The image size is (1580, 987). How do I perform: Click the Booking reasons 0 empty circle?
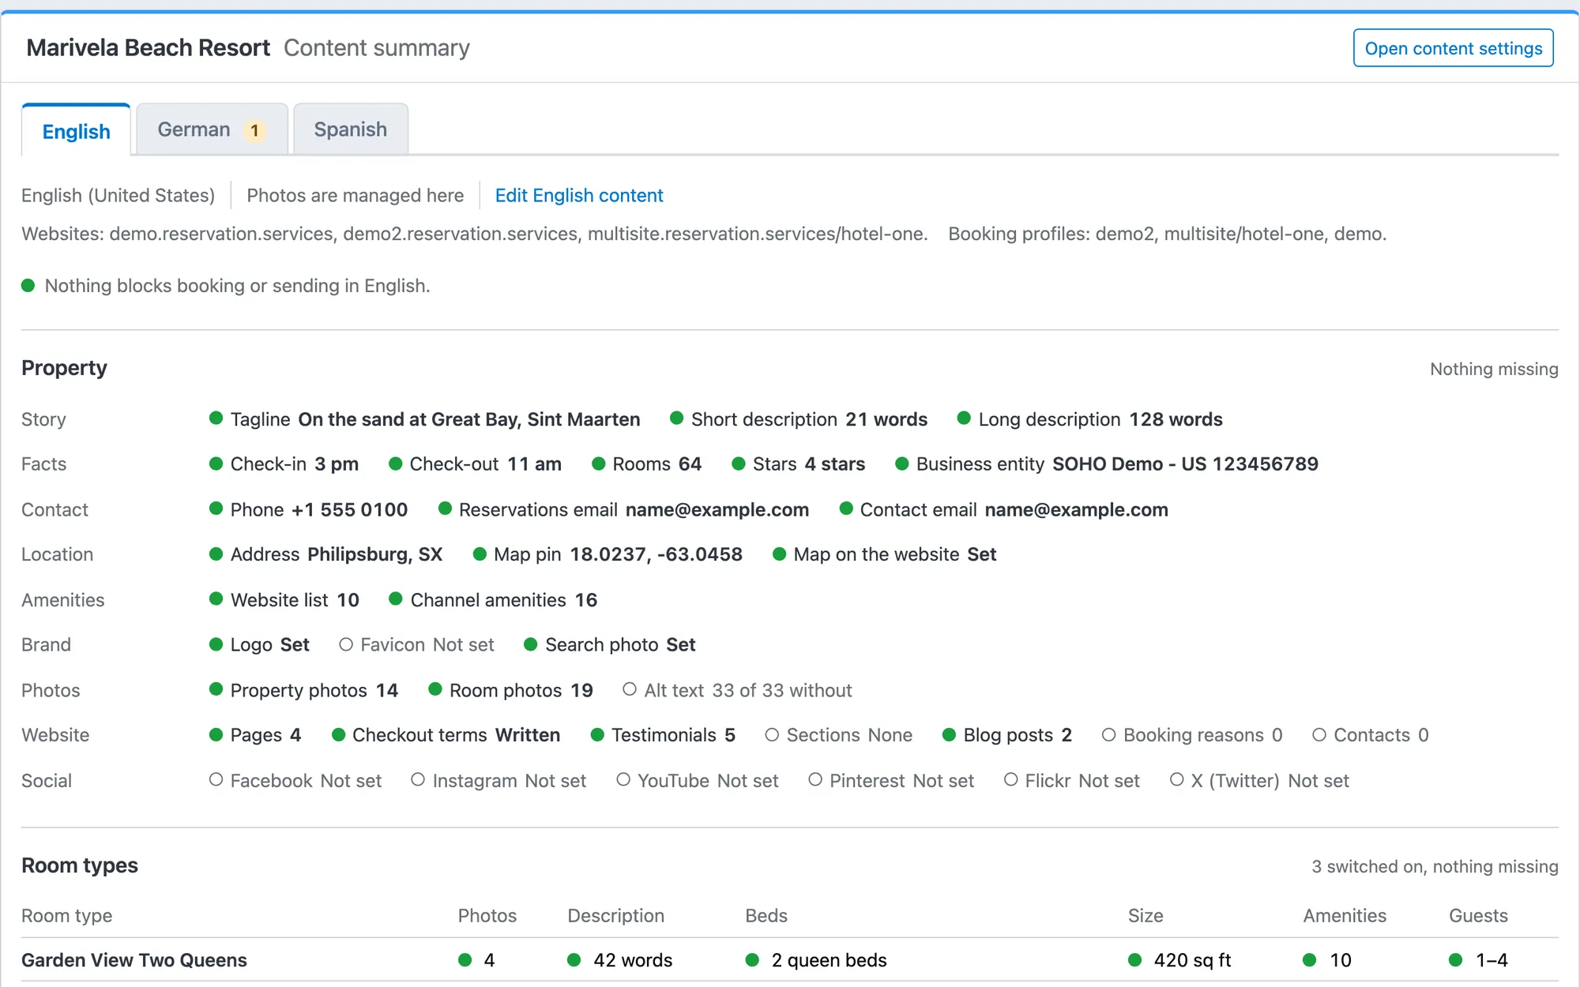coord(1109,735)
